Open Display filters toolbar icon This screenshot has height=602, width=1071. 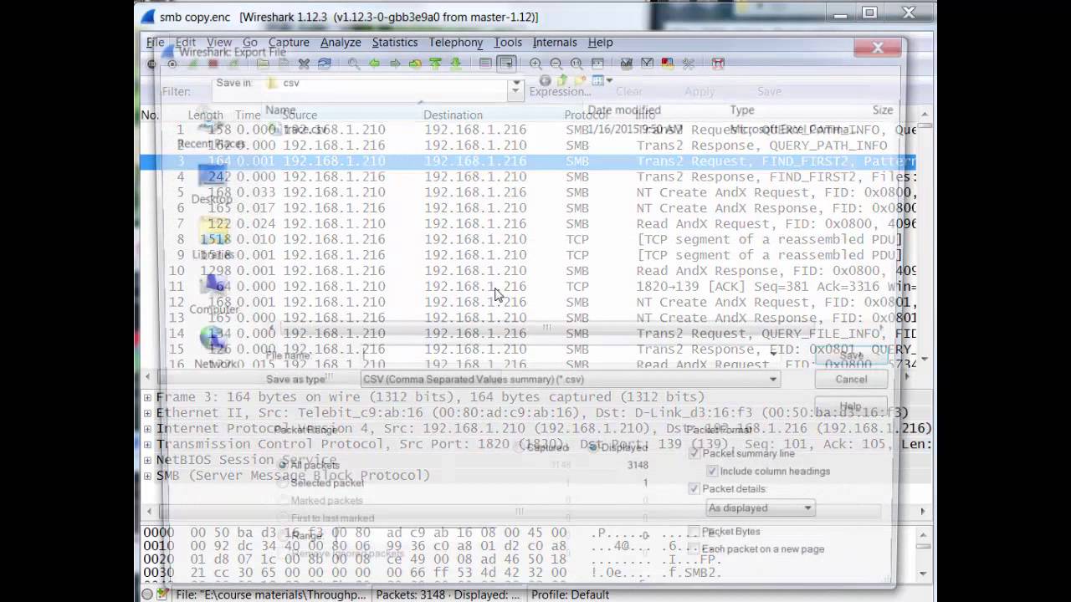pos(647,64)
